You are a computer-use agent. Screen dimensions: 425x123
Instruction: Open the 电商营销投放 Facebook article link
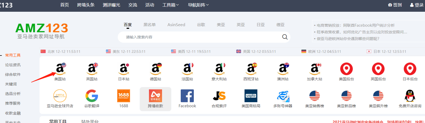356,25
